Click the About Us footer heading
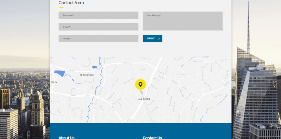The width and height of the screenshot is (281, 139). pos(67,138)
